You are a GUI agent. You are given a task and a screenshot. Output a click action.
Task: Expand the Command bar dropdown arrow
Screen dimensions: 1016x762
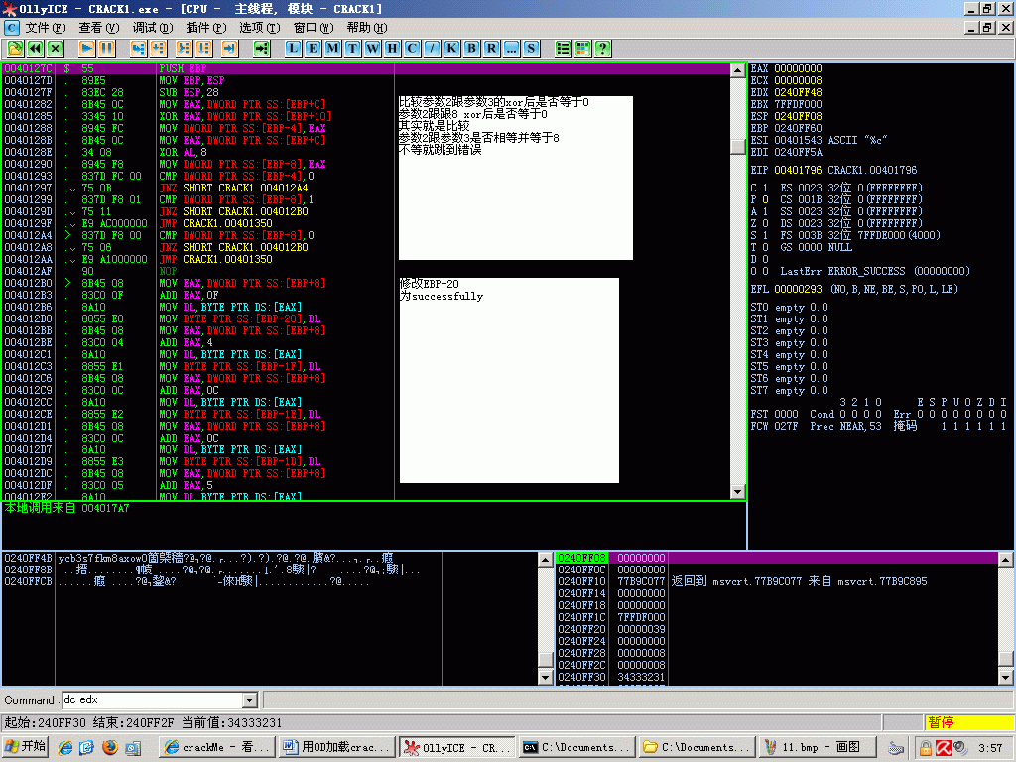tap(250, 700)
